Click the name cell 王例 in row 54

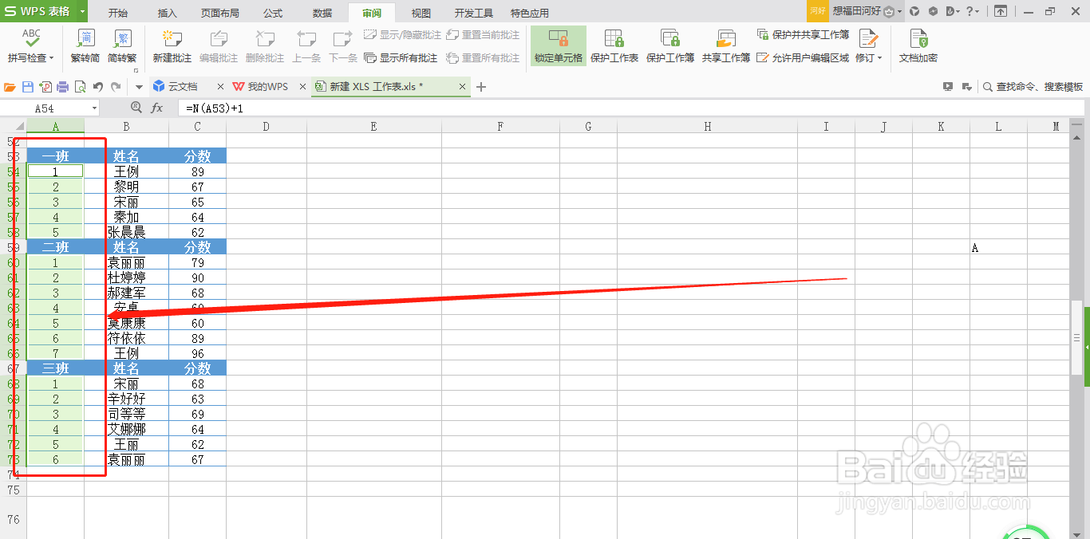pyautogui.click(x=126, y=171)
